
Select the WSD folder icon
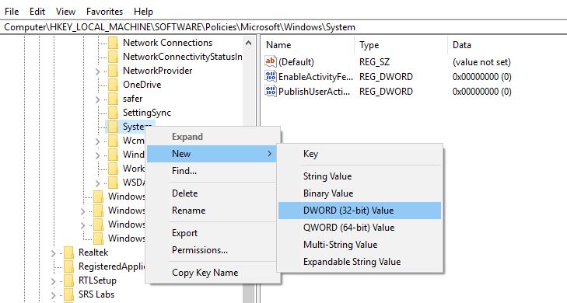[x=114, y=183]
